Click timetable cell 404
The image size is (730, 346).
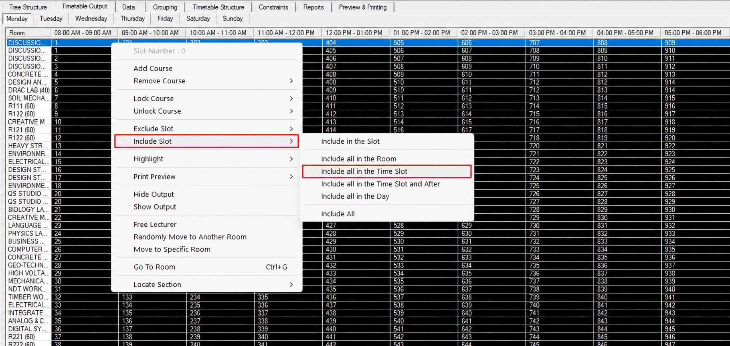pyautogui.click(x=356, y=43)
